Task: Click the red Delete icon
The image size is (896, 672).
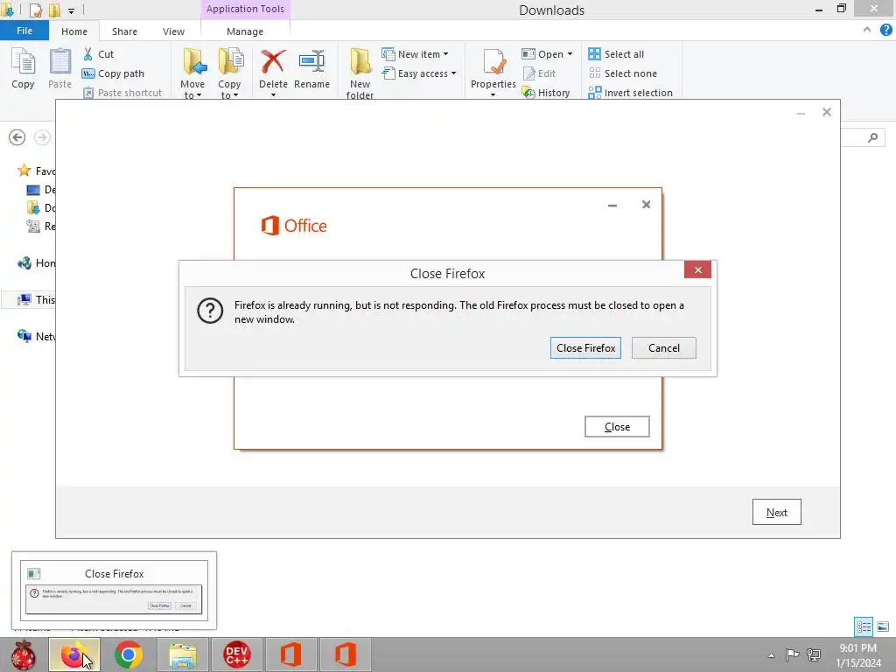Action: pyautogui.click(x=273, y=61)
